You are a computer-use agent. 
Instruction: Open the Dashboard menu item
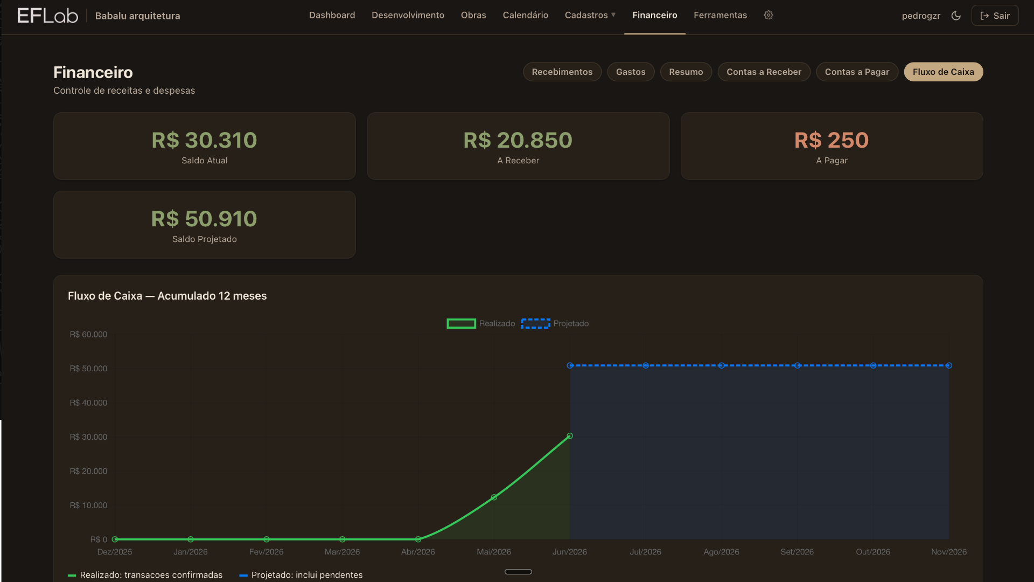[x=332, y=15]
